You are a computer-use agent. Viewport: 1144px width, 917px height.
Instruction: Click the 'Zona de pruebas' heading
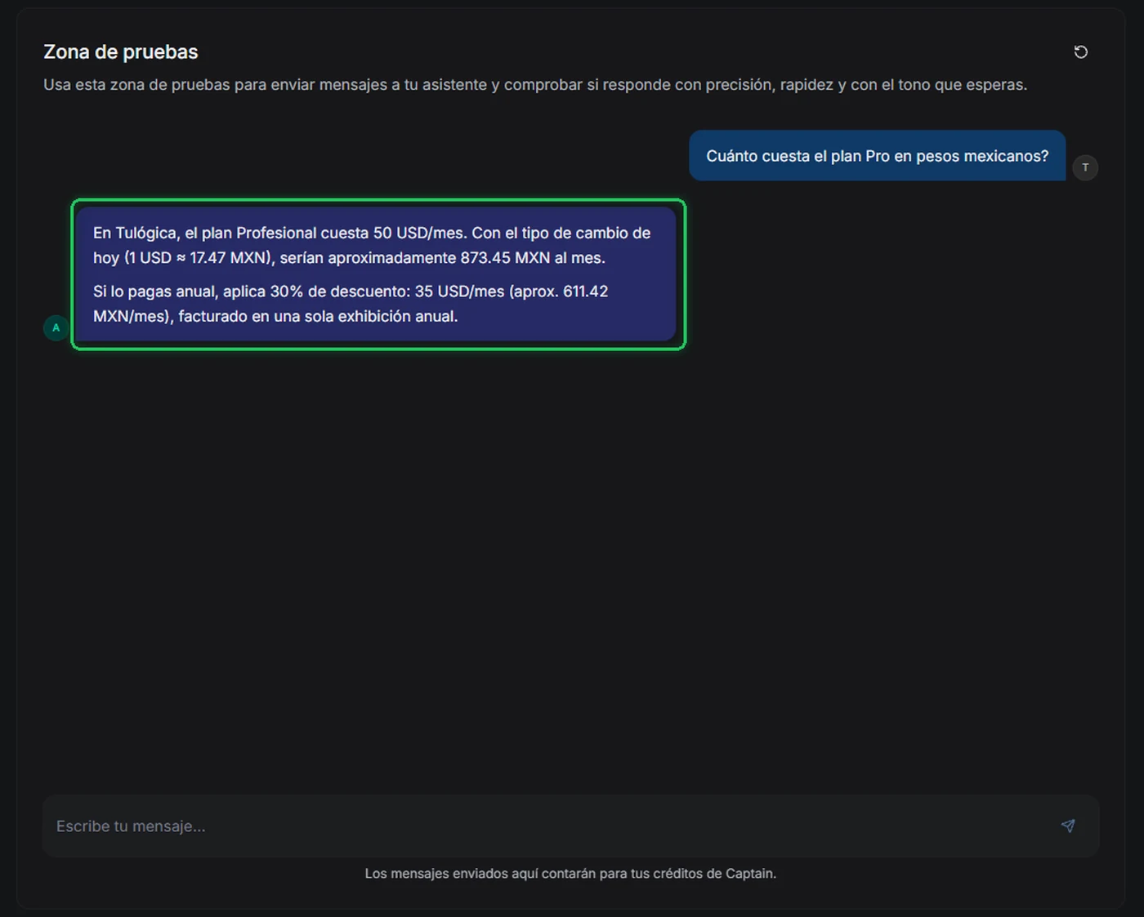point(121,51)
